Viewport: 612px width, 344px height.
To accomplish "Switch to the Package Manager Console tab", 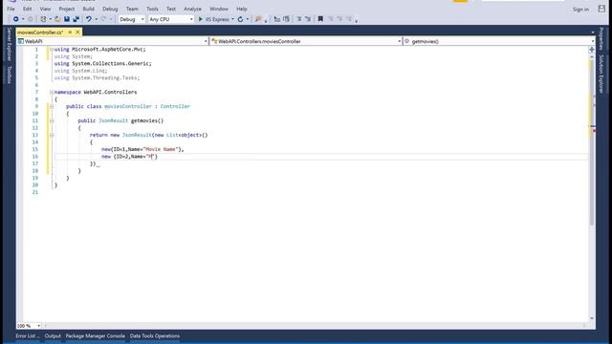I will 96,335.
